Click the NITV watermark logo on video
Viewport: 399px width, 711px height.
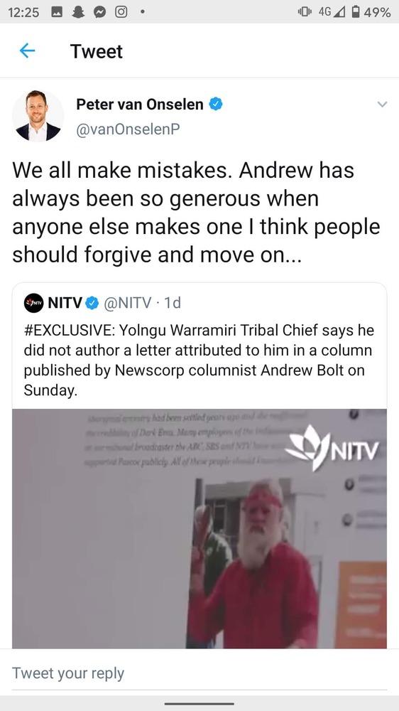click(x=332, y=449)
